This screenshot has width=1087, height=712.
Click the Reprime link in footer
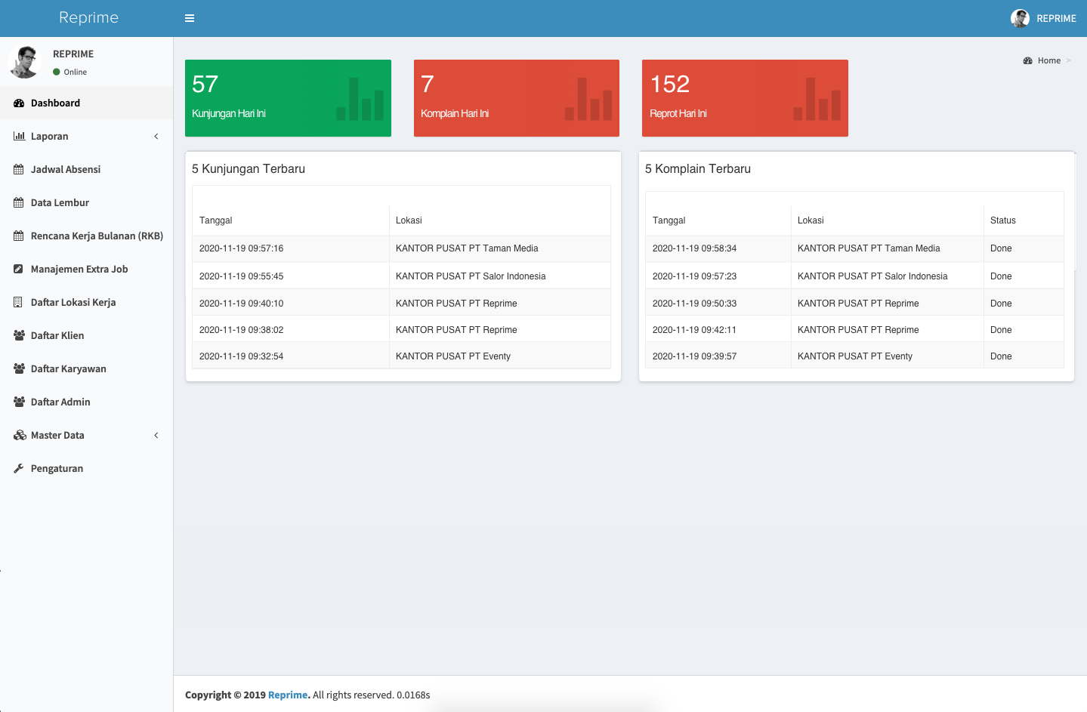(x=288, y=695)
